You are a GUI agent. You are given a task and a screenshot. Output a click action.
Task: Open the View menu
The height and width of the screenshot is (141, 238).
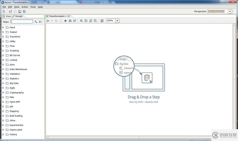click(17, 7)
